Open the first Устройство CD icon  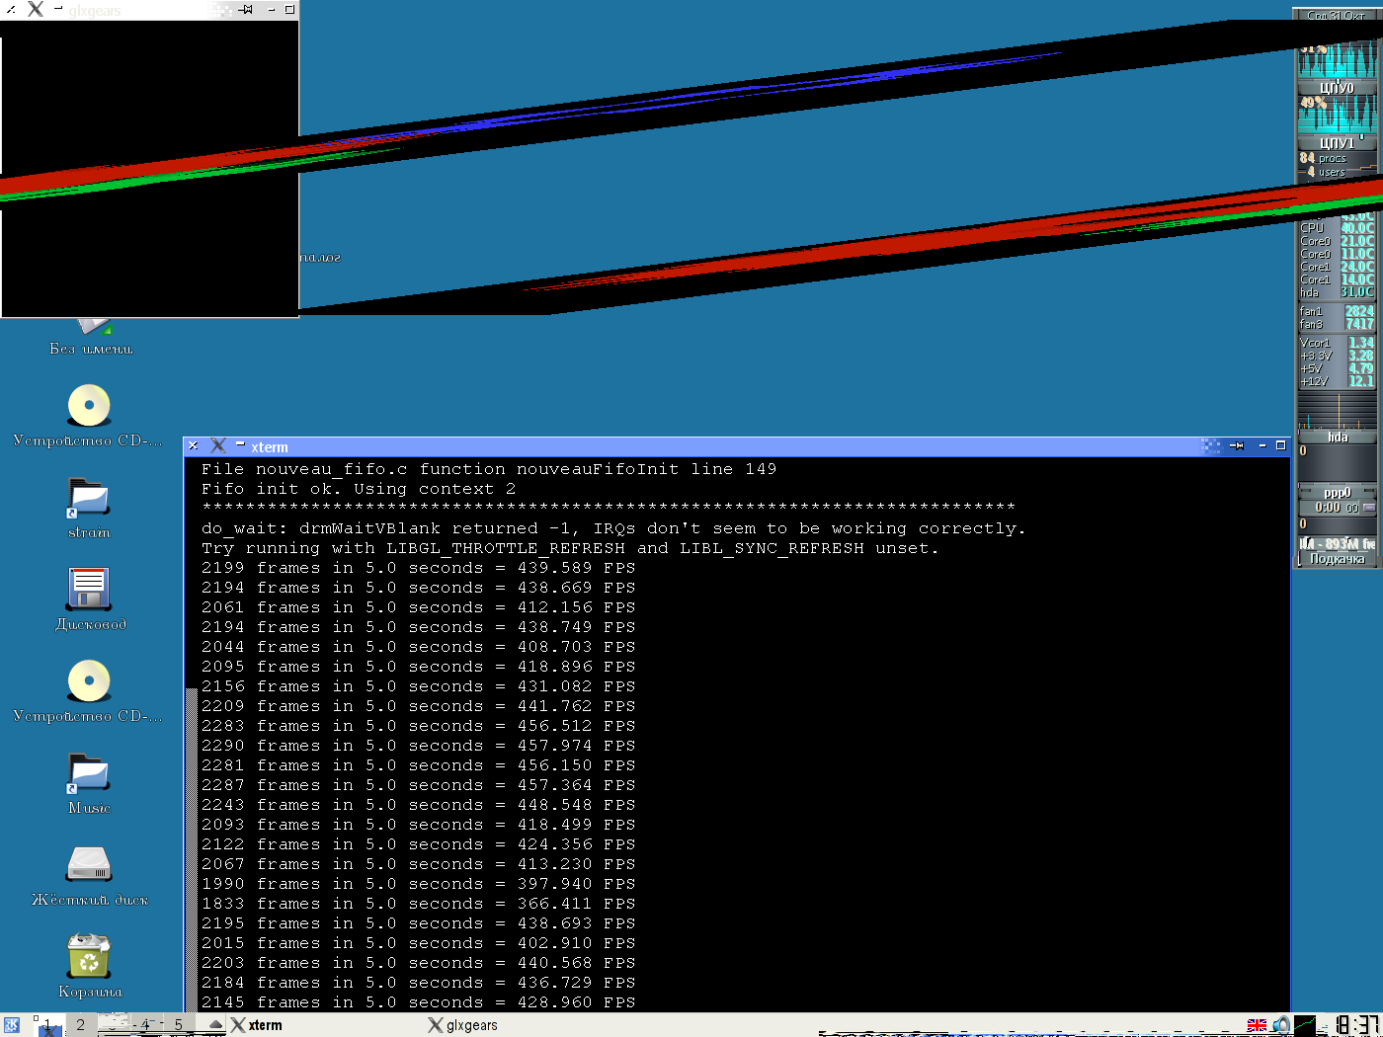point(89,406)
